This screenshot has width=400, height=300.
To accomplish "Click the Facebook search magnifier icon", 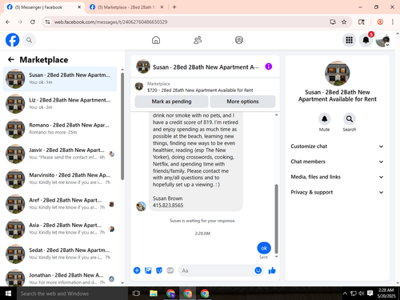I will pyautogui.click(x=29, y=40).
